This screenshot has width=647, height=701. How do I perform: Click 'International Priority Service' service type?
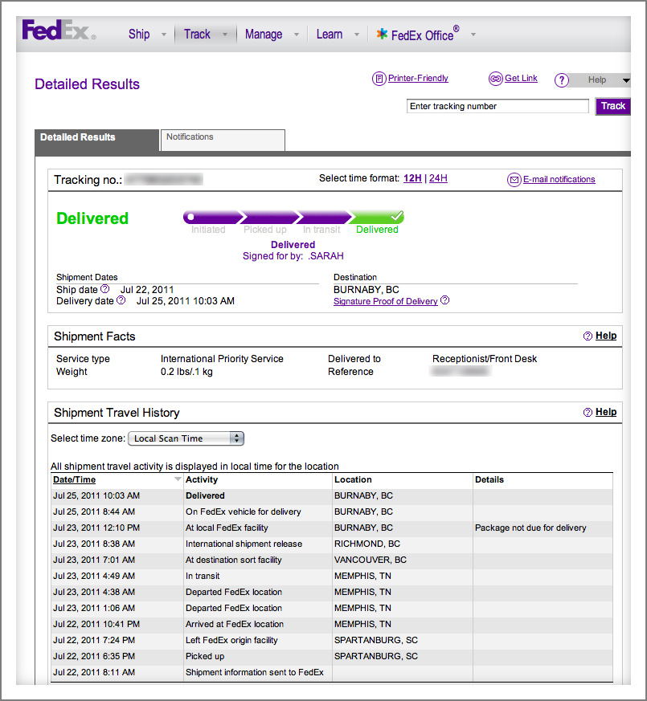222,359
